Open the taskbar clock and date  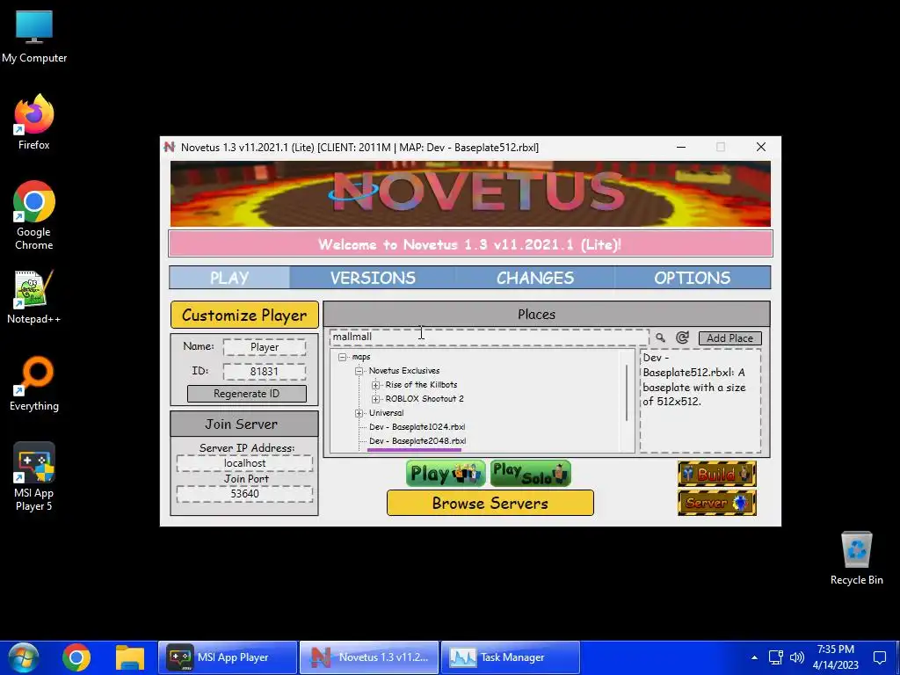coord(836,657)
